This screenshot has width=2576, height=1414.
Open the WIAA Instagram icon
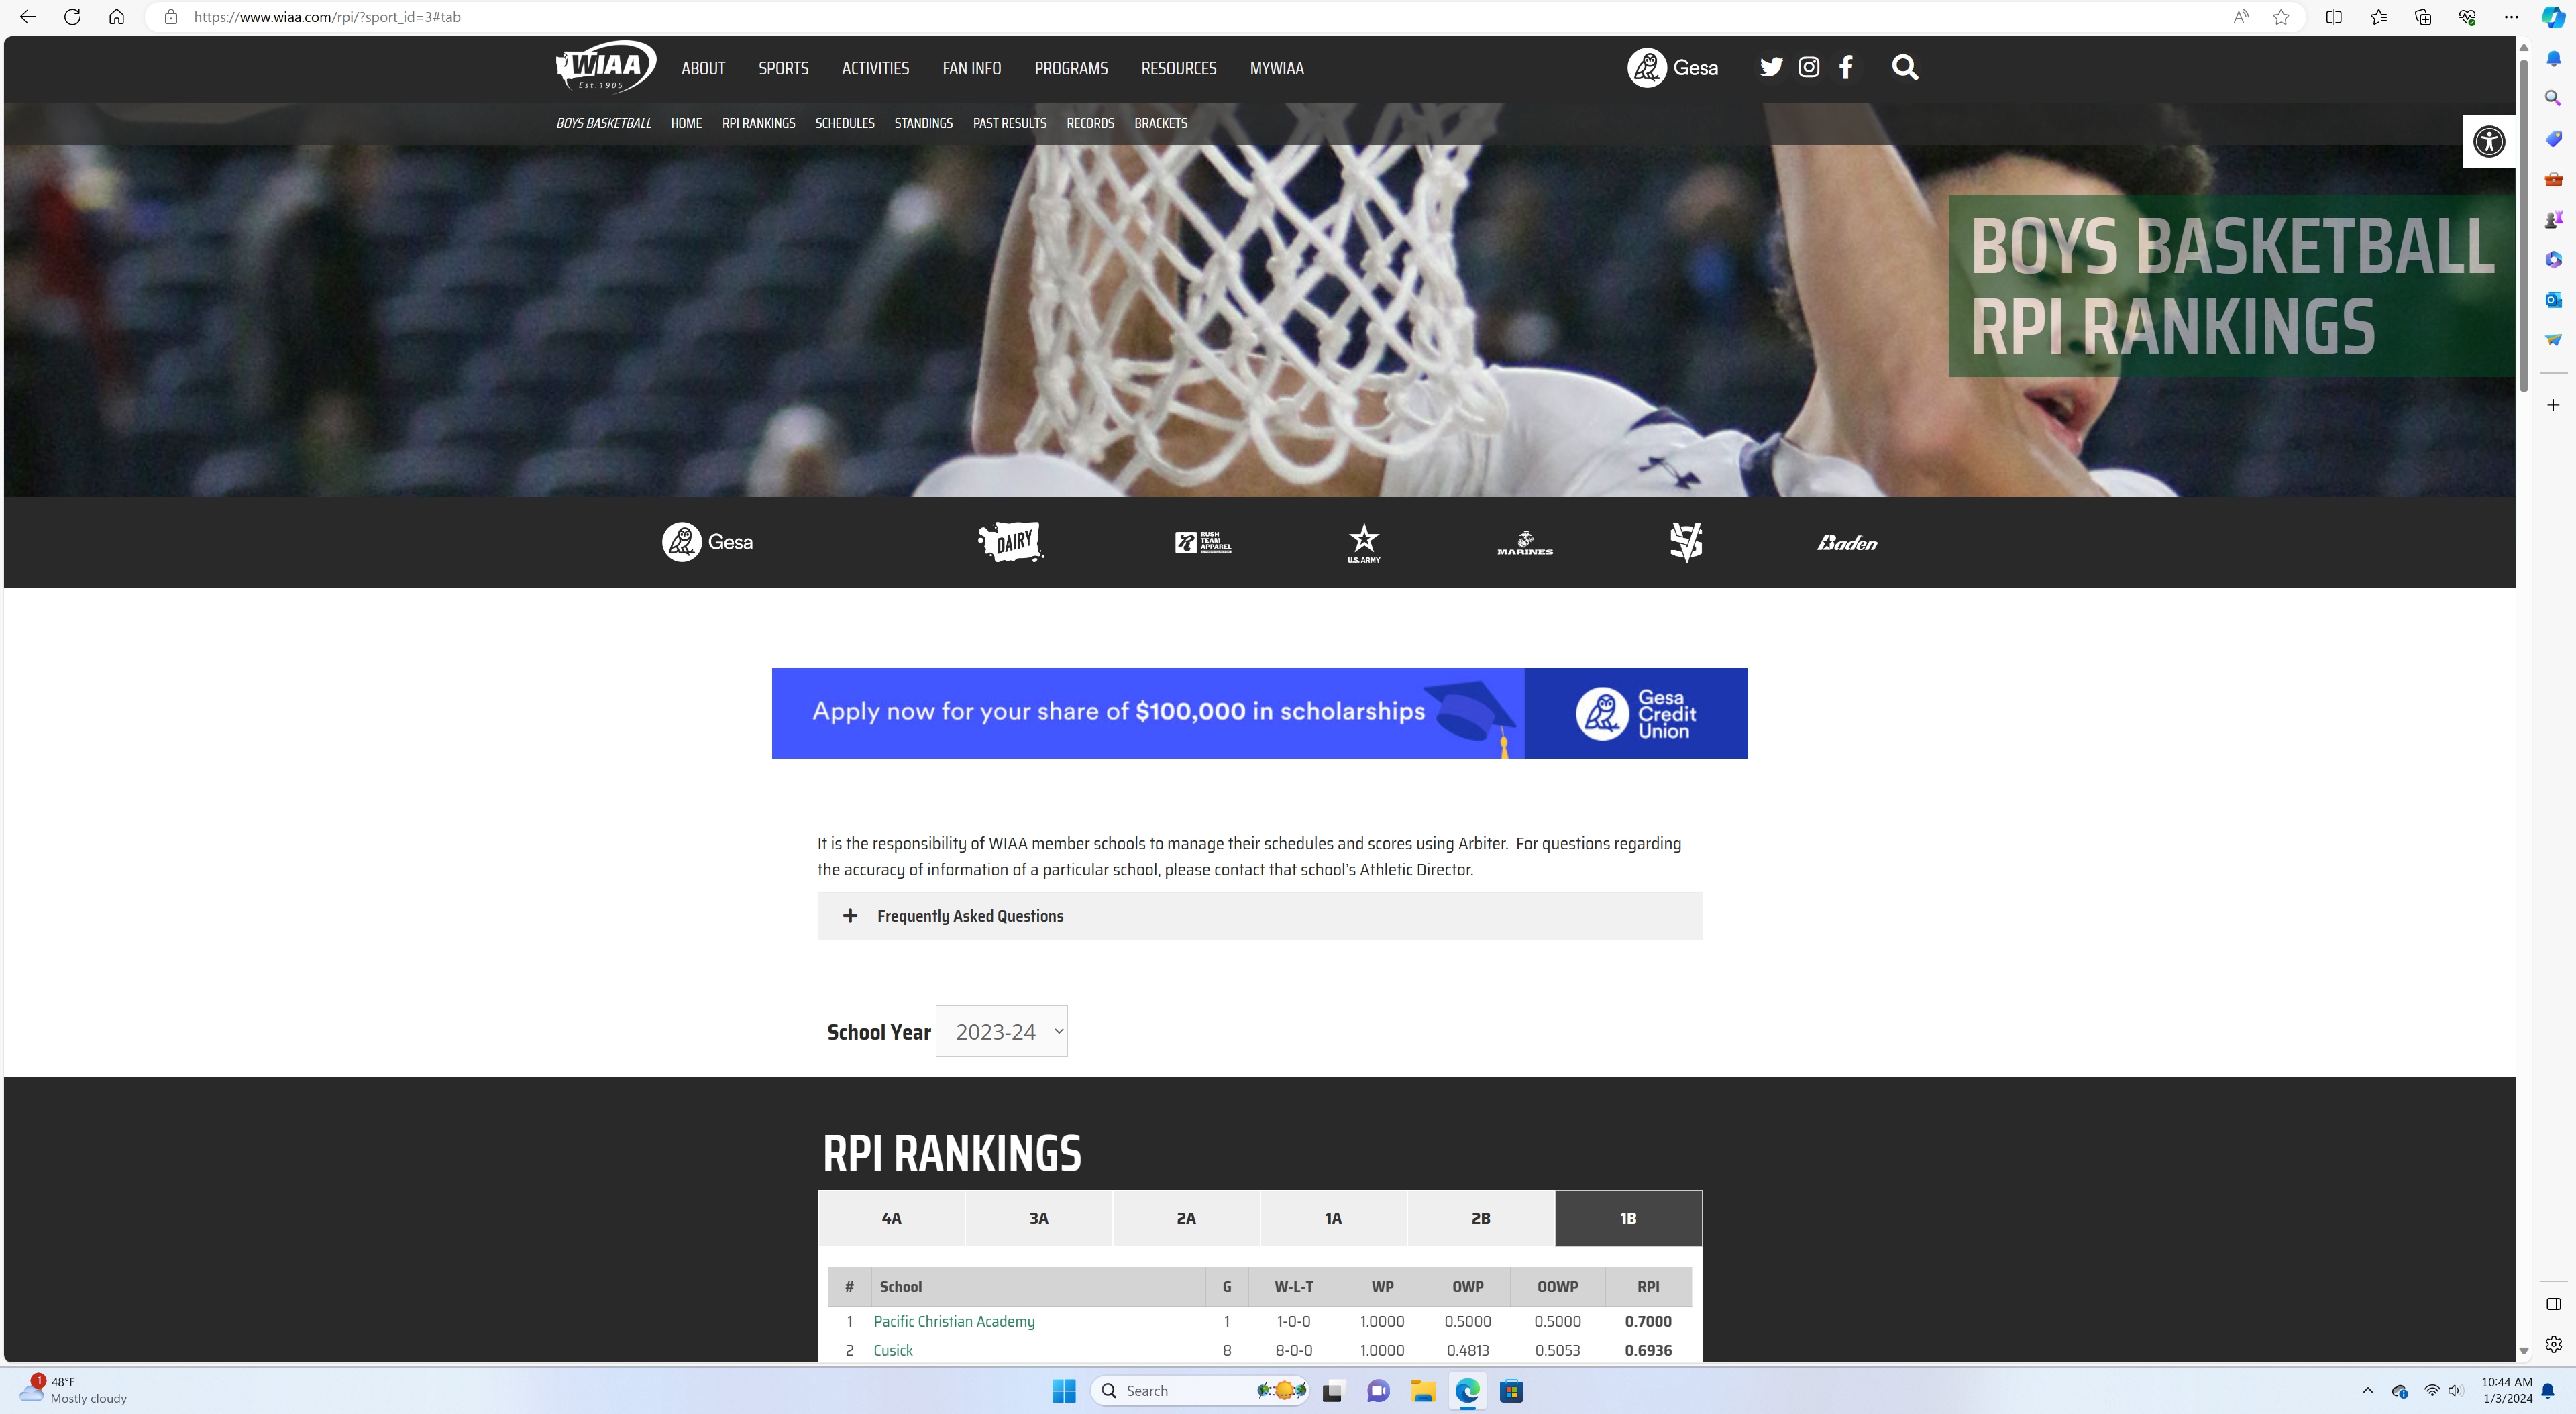pos(1808,67)
